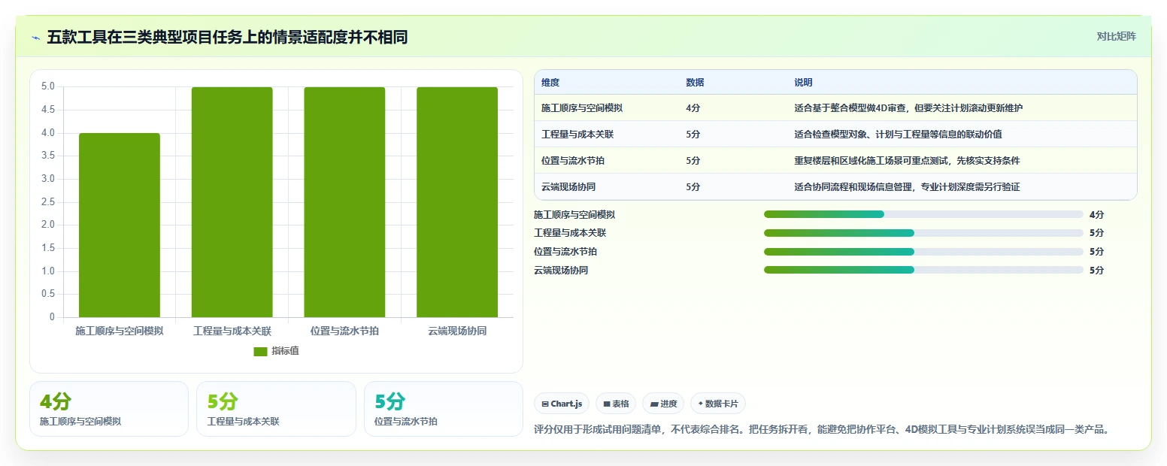Viewport: 1167px width, 466px height.
Task: Click the footnote starting 评分仅用于形成试用问题清单
Action: (822, 430)
